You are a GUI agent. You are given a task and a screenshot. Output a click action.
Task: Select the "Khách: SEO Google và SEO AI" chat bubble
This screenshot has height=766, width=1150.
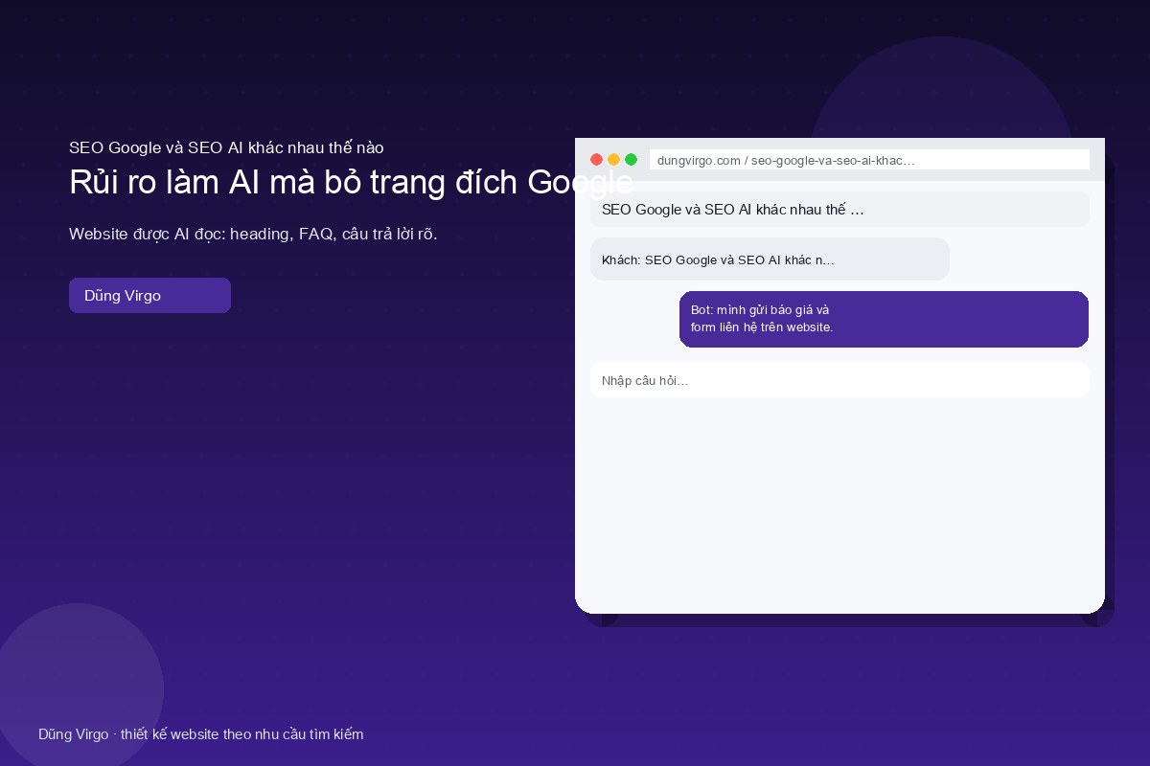tap(770, 259)
